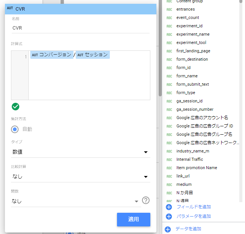Viewport: 245px width, 234px height.
Task: Click the field list vertical scrollbar
Action: click(x=240, y=76)
